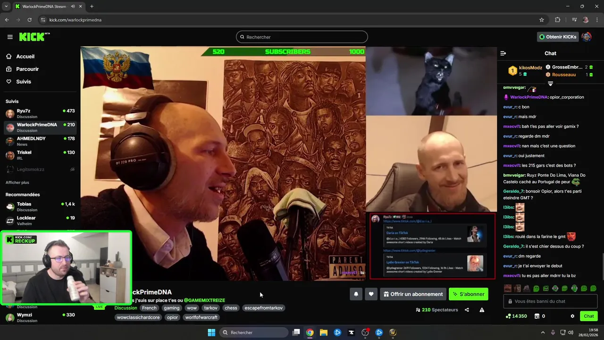Select the wow tag

click(x=192, y=308)
